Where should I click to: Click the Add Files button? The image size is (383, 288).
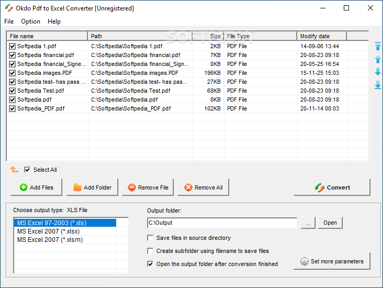37,187
